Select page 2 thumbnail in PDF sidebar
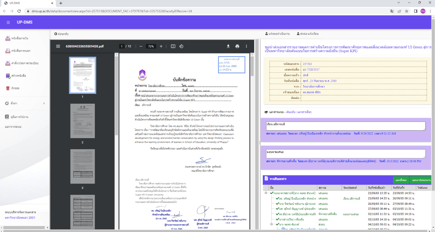 tap(82, 121)
